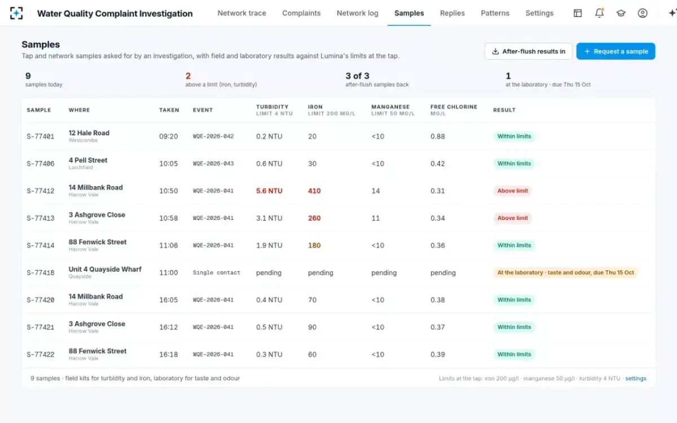
Task: Click the Single contact event cell
Action: point(217,272)
